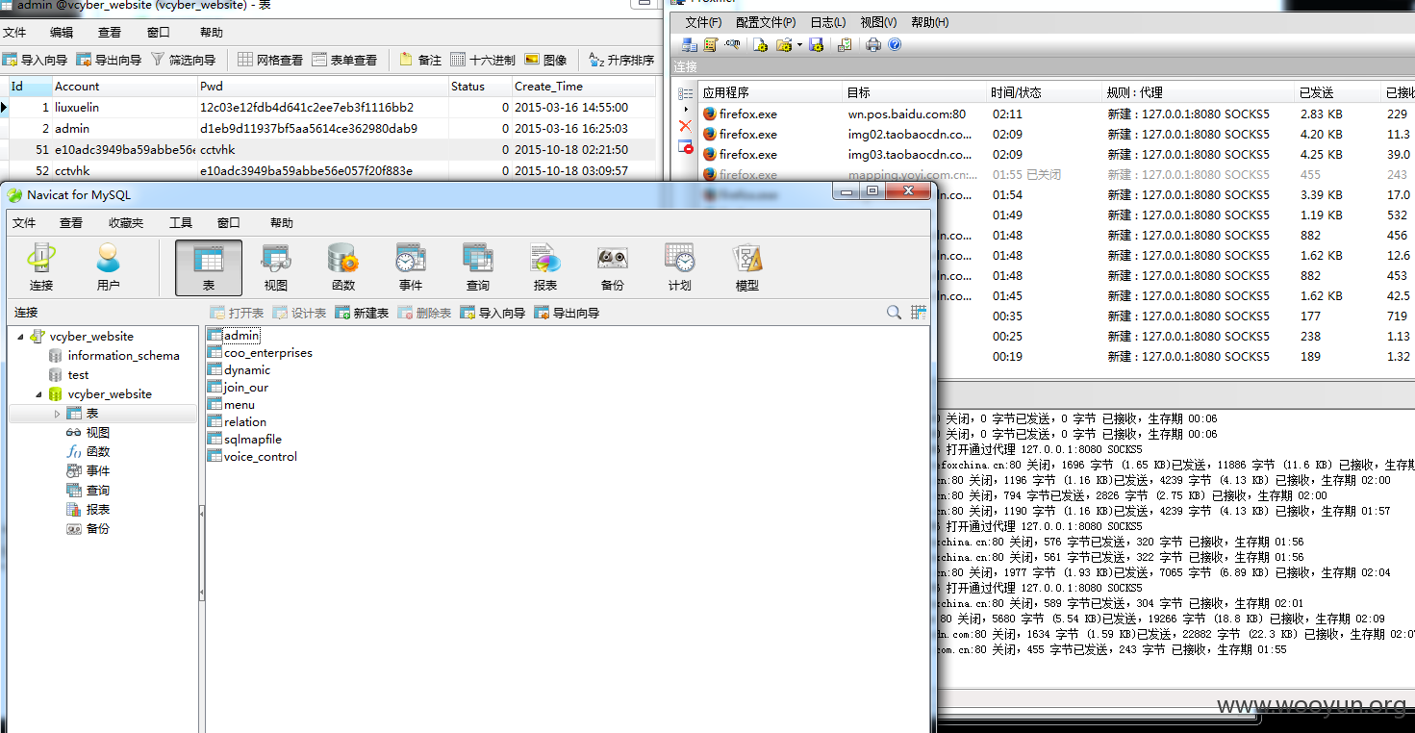This screenshot has width=1415, height=733.
Task: Click 删除表 button in Navicat
Action: pyautogui.click(x=424, y=313)
